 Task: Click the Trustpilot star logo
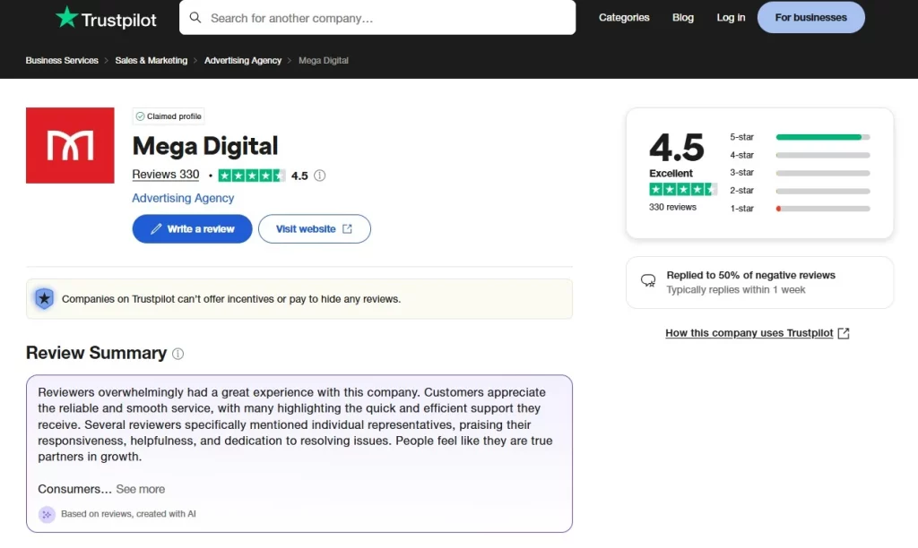[x=66, y=17]
